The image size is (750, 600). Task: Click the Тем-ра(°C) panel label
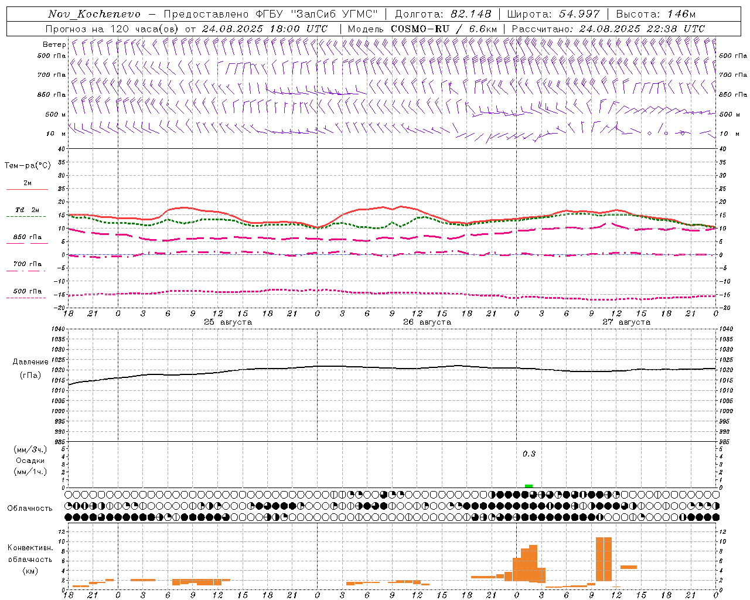point(28,166)
